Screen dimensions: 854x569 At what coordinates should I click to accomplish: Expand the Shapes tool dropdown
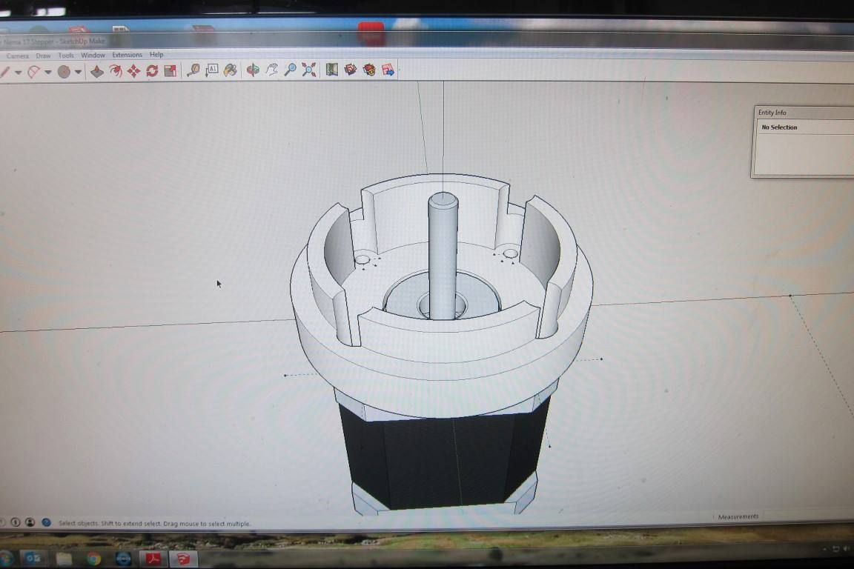tap(78, 71)
